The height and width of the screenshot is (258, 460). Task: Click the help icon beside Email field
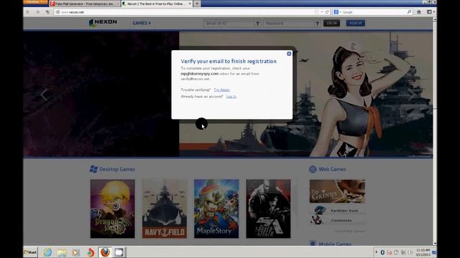pos(257,24)
